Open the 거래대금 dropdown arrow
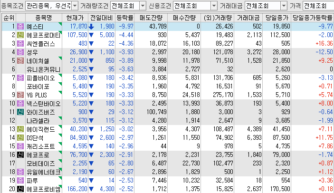 [x=284, y=6]
